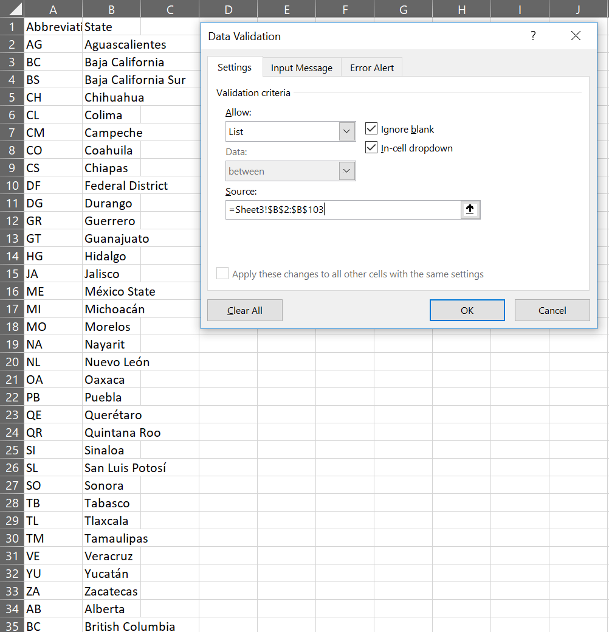Open the Allow dropdown showing List

point(347,131)
